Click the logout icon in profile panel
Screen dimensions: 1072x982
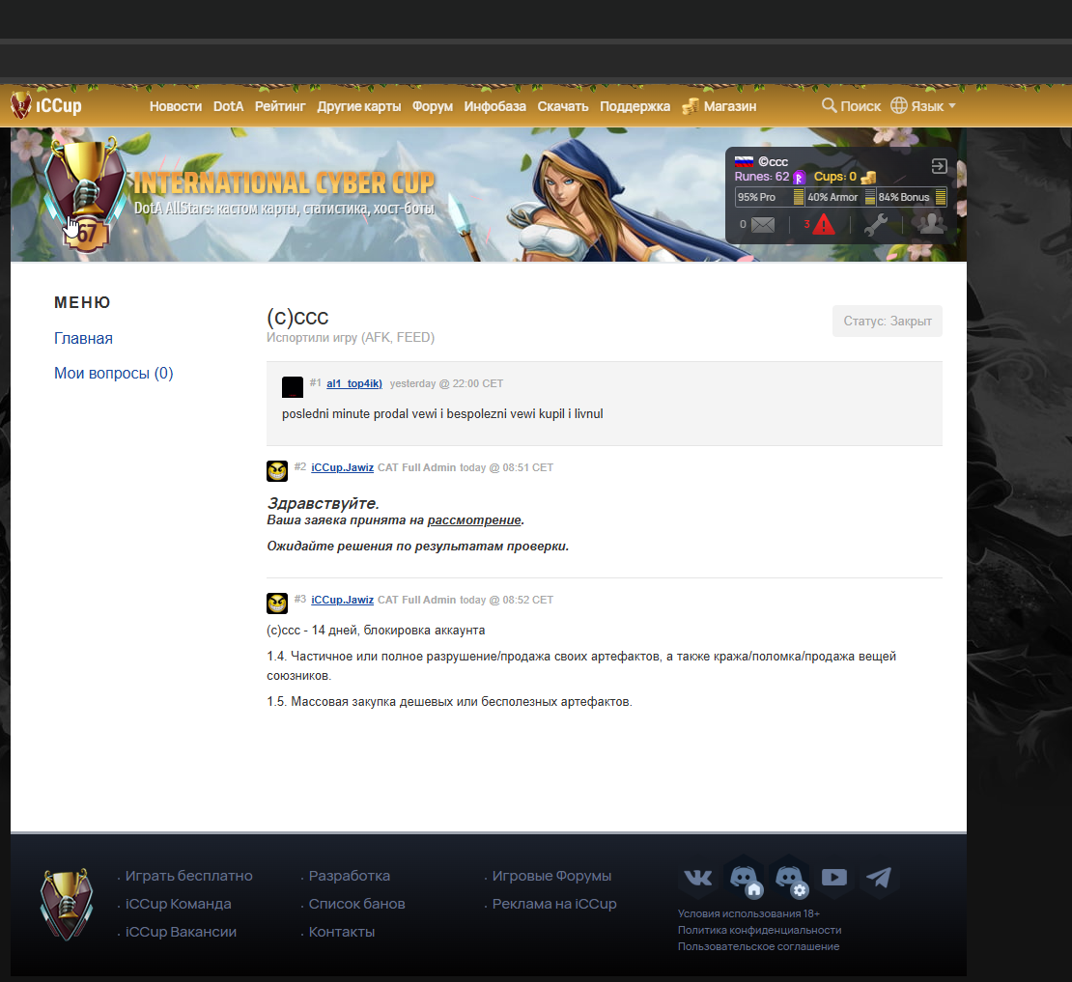[x=940, y=166]
